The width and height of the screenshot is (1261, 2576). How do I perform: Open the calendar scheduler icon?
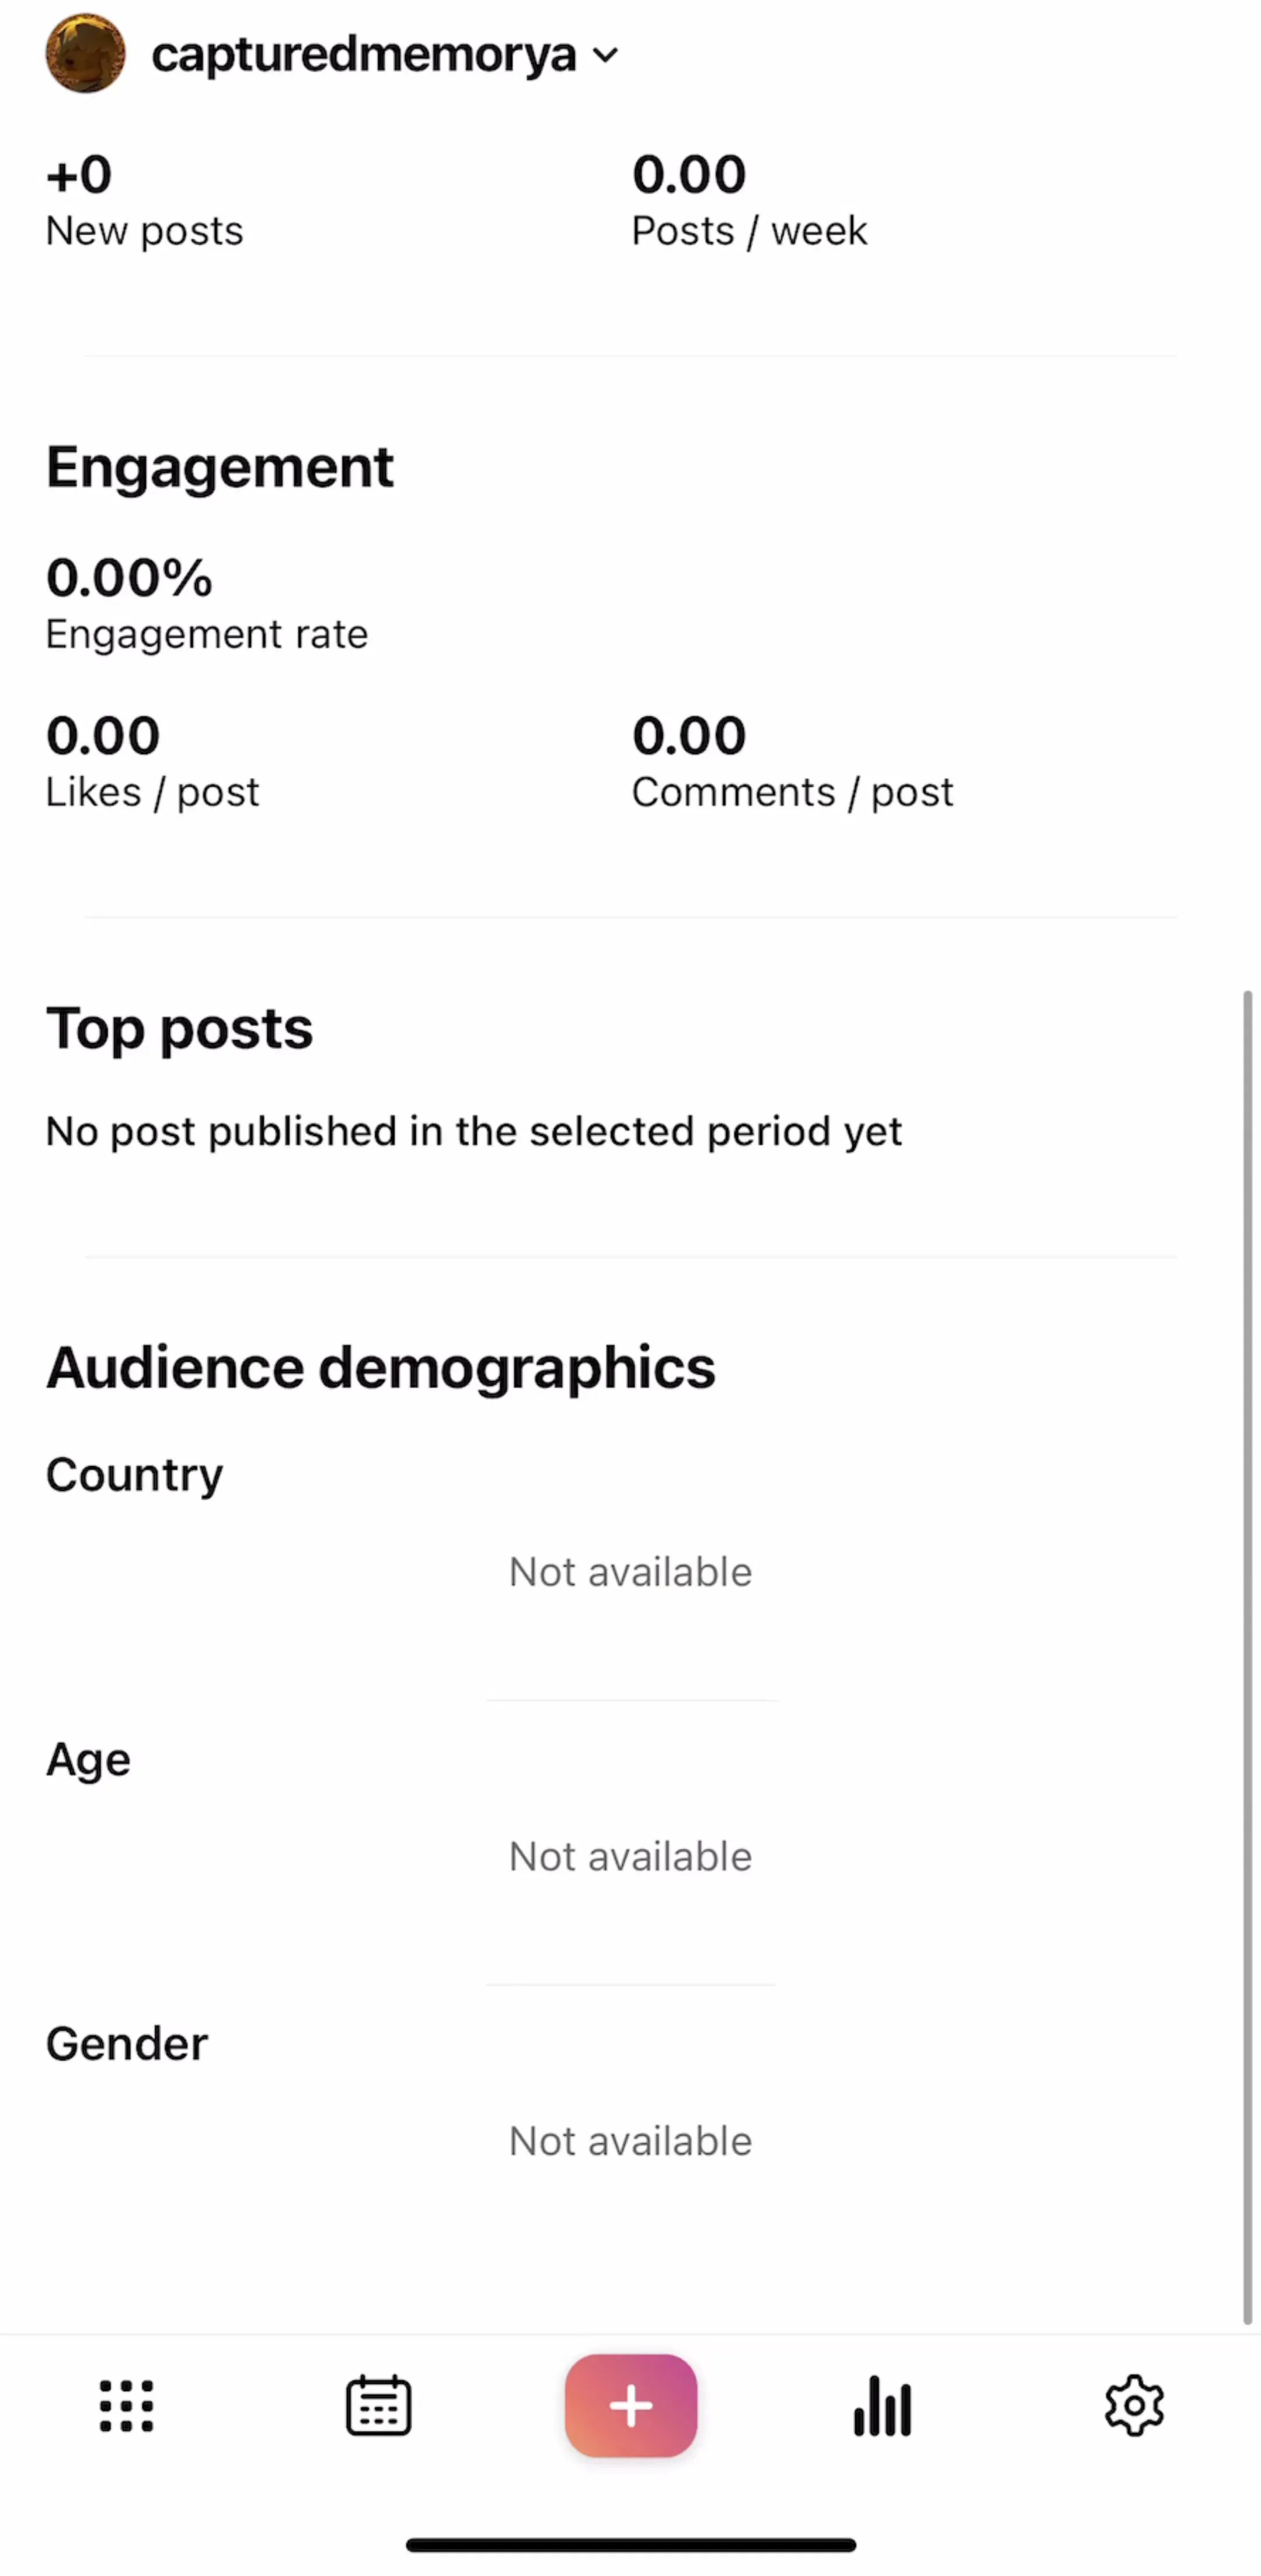pyautogui.click(x=379, y=2406)
